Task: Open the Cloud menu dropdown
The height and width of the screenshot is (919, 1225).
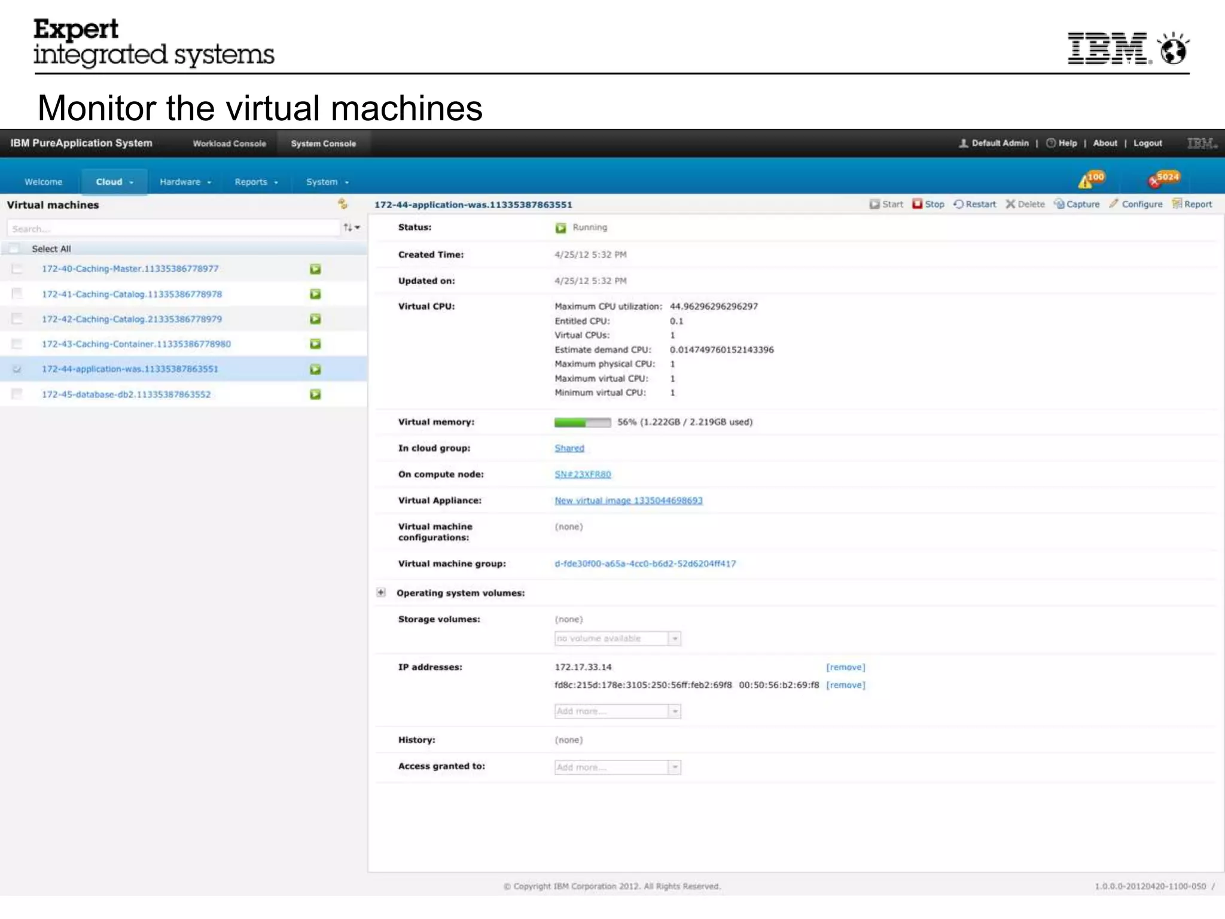Action: pos(114,182)
